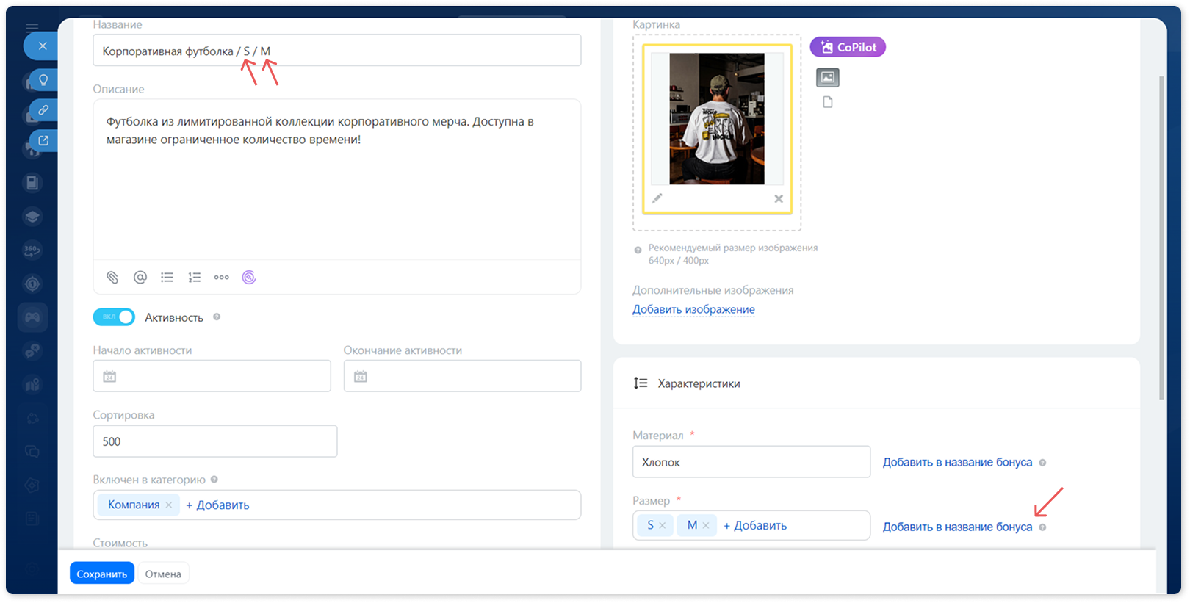This screenshot has width=1190, height=603.
Task: Open the more options ellipsis in editor
Action: 222,278
